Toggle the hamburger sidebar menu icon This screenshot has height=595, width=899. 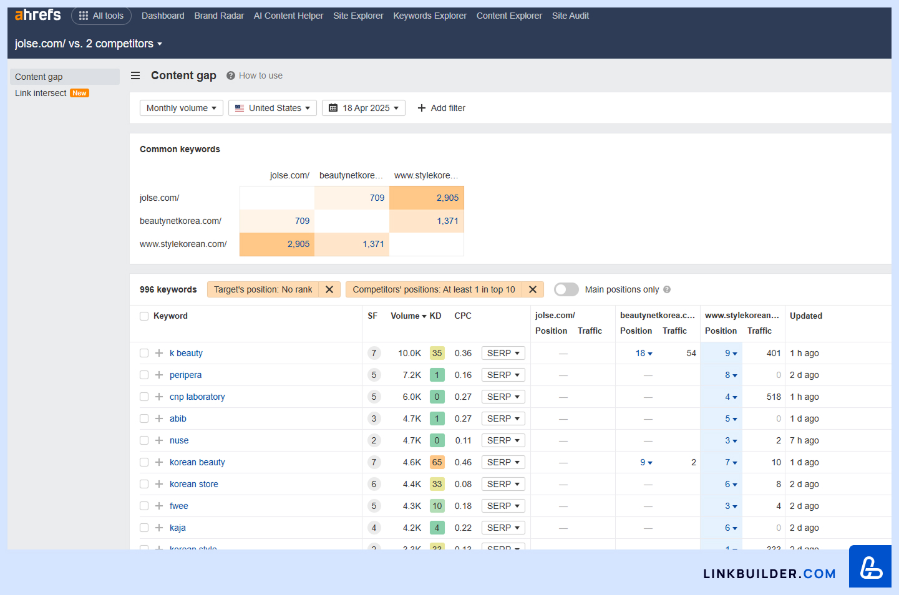(x=135, y=75)
